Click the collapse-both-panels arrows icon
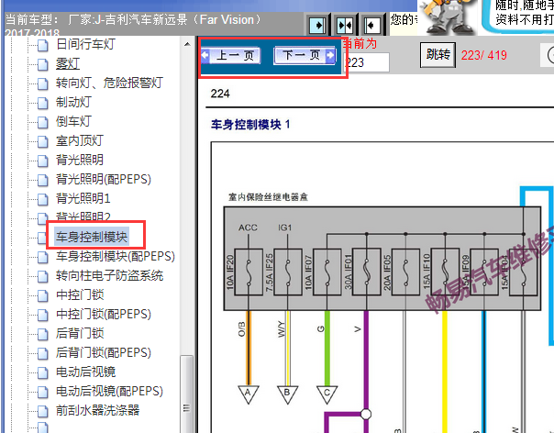 (345, 25)
